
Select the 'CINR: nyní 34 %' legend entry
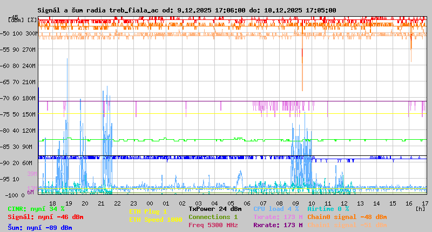36,209
